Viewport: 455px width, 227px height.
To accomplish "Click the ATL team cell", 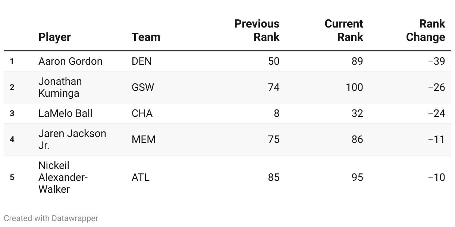I will [x=141, y=177].
